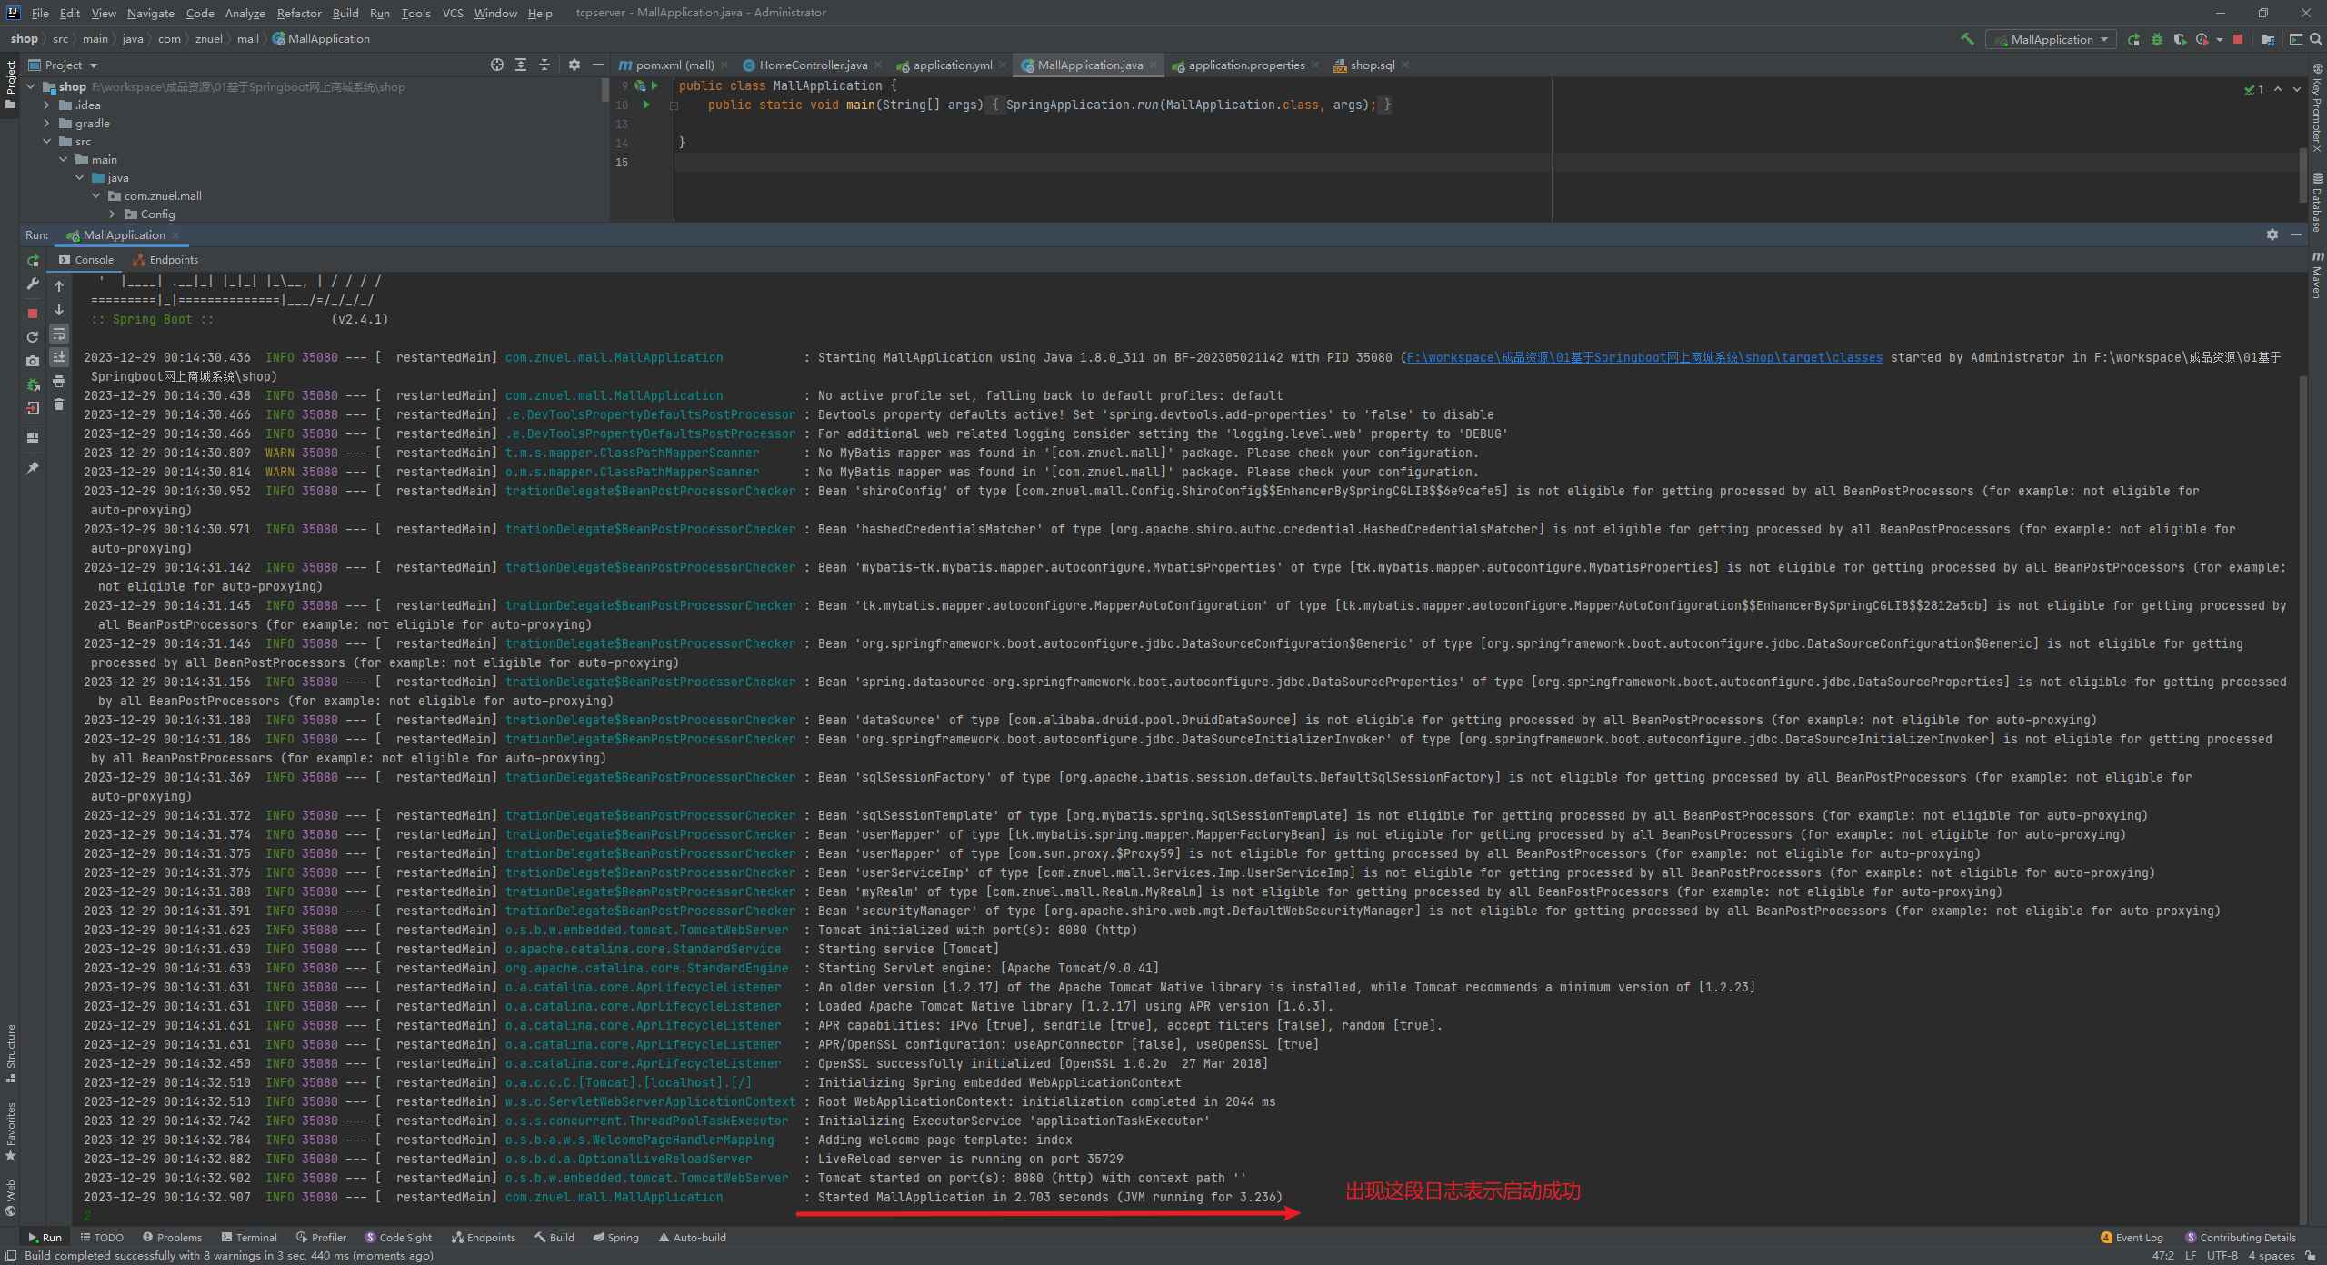Click the console vertical scrollbar

2302,800
